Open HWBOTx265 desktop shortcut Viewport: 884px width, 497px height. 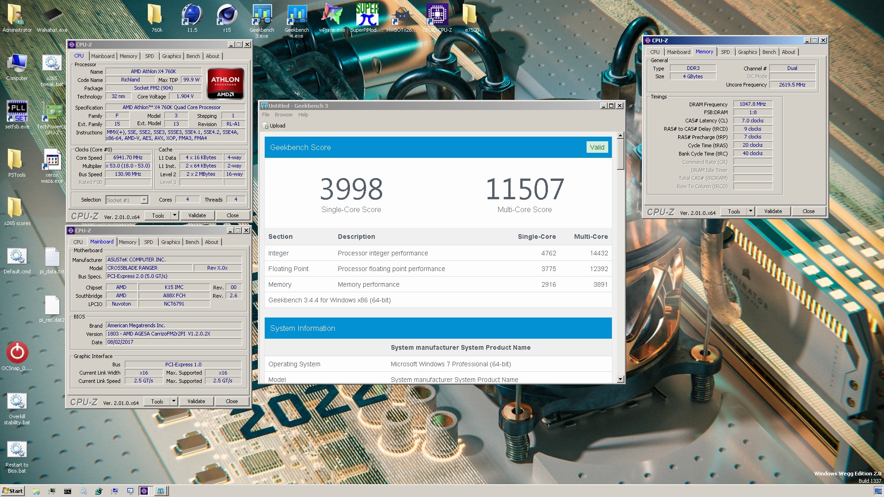[401, 18]
